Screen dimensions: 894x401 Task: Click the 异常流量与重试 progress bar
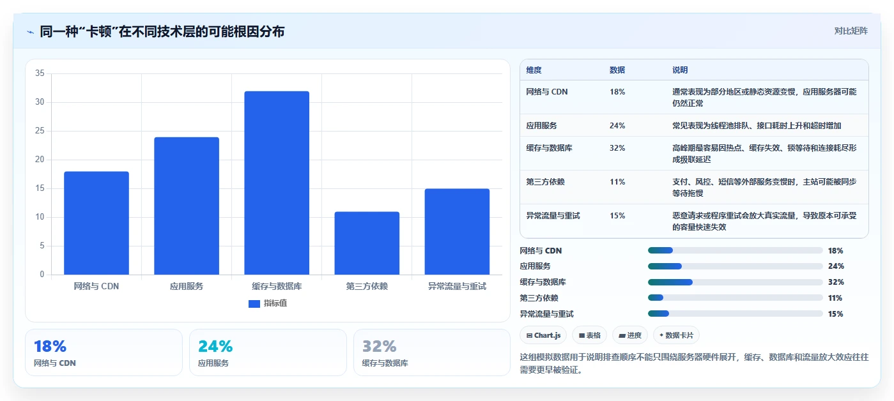pos(736,314)
